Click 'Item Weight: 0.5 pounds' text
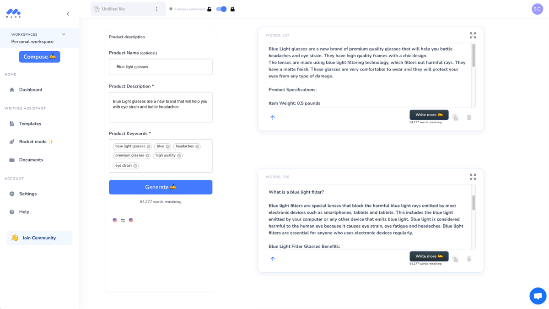 pyautogui.click(x=294, y=103)
